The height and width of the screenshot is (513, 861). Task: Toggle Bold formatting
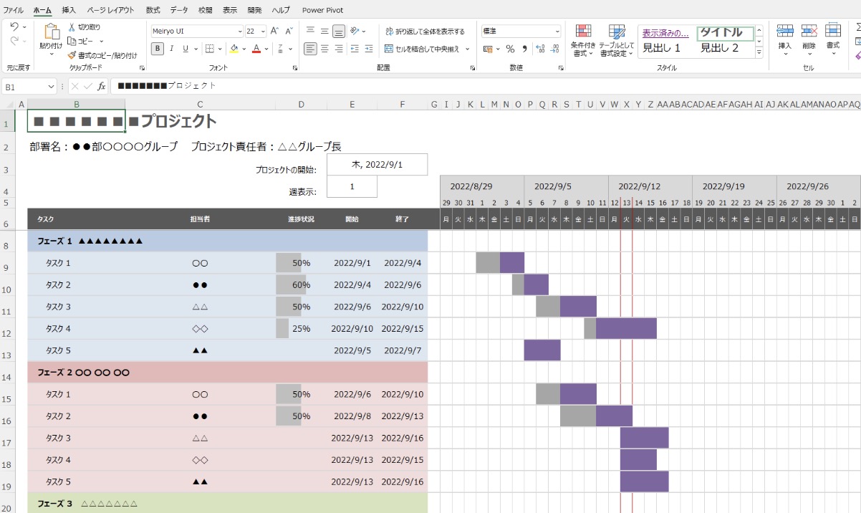pyautogui.click(x=158, y=49)
